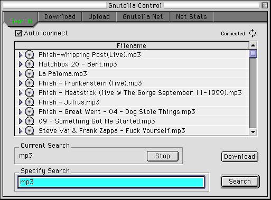Select Steve Vai & Frank Zappa filename text
Screen dimensions: 271x200
tap(112, 131)
